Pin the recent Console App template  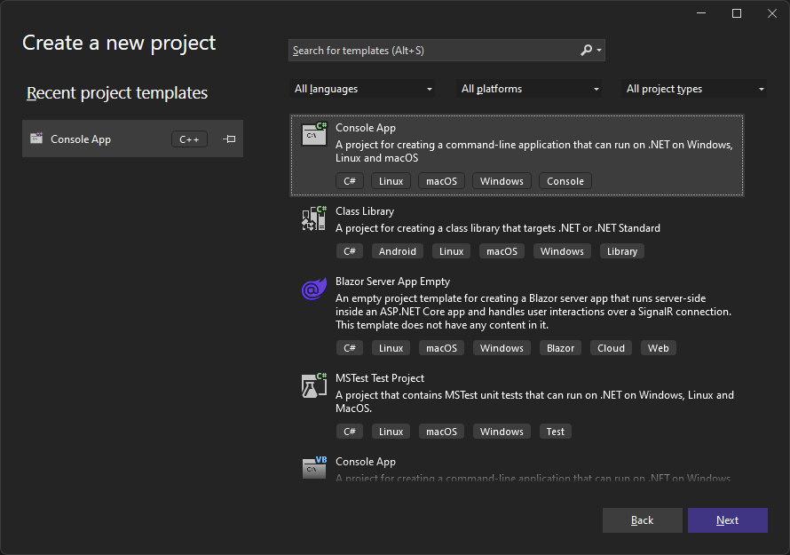229,139
